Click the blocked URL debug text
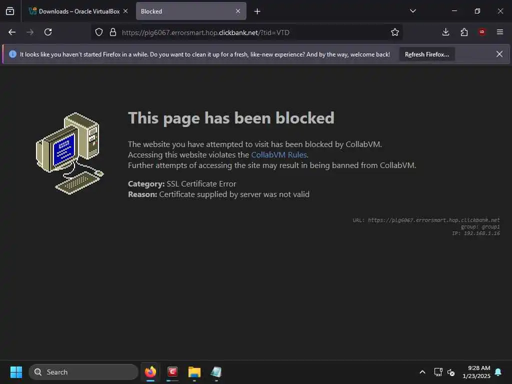The image size is (512, 384). 426,220
